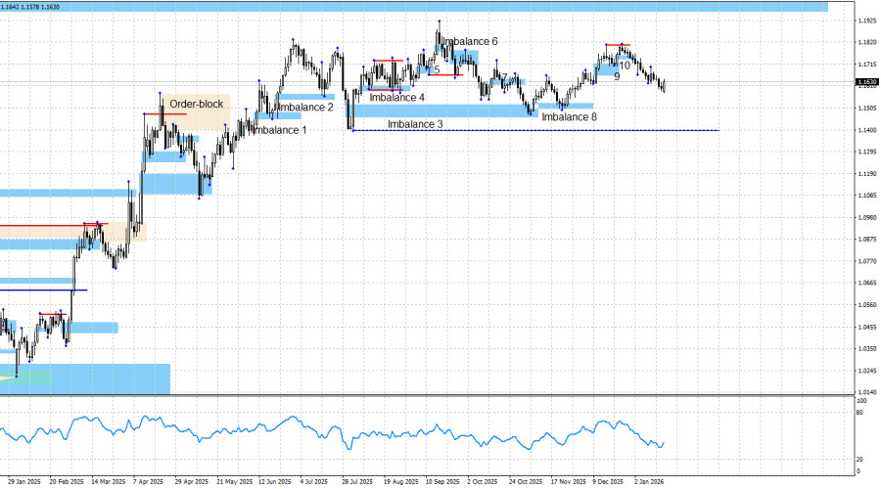Click the 1.1295 price axis label
881x489 pixels.
tap(867, 153)
